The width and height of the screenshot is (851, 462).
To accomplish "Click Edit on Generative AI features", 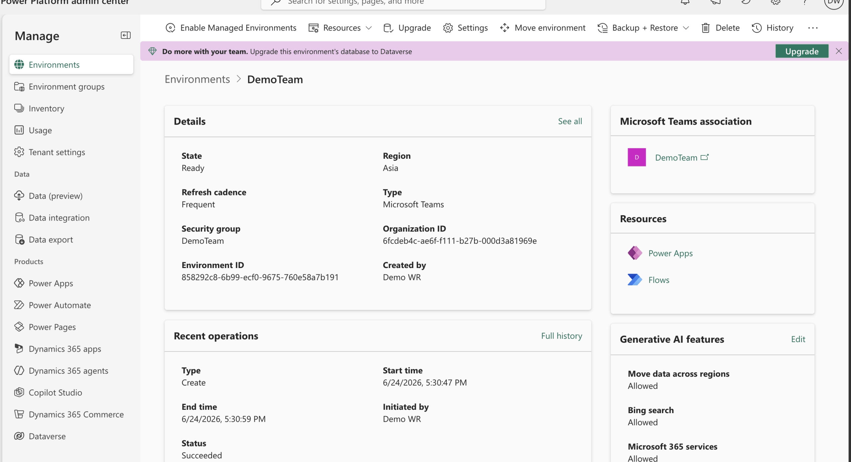I will pos(798,339).
